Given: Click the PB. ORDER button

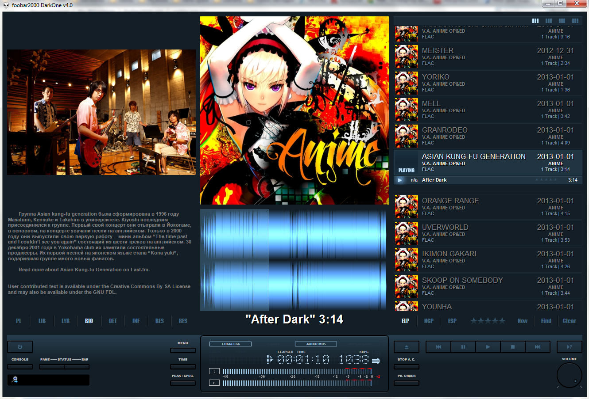Looking at the screenshot, I should 406,383.
